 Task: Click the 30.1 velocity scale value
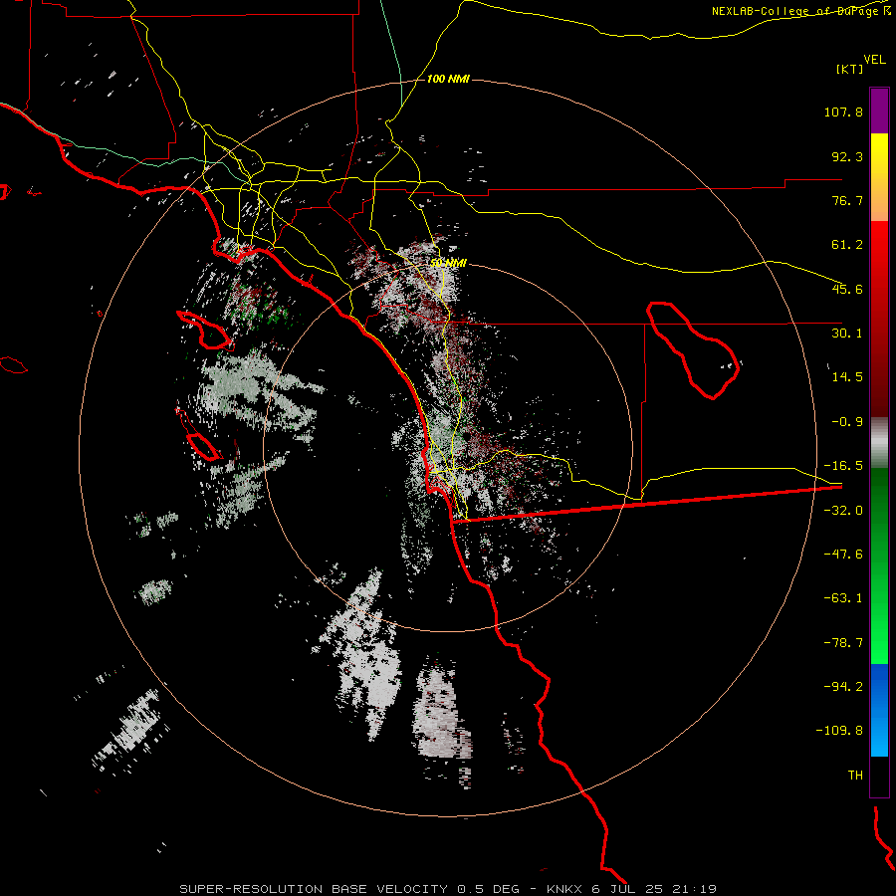(847, 334)
